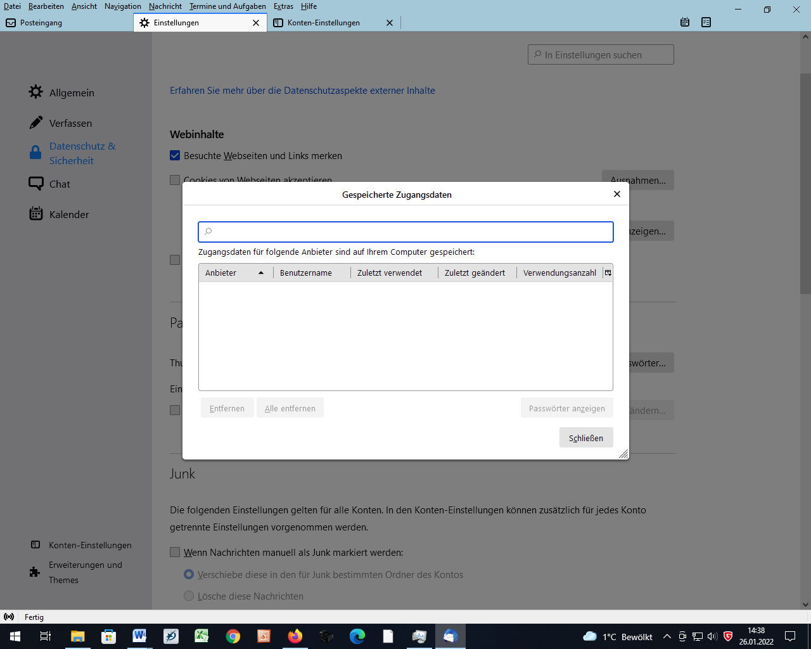Click the Konten-Einstellungen icon in sidebar
811x649 pixels.
pyautogui.click(x=35, y=544)
